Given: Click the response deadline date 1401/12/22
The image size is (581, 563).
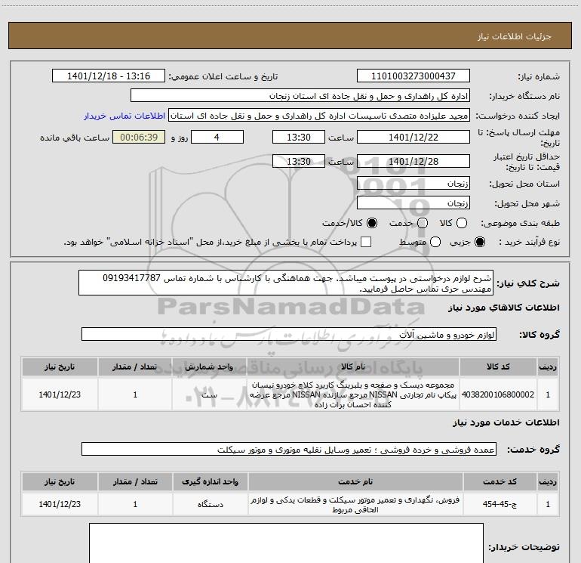Looking at the screenshot, I should tap(413, 137).
